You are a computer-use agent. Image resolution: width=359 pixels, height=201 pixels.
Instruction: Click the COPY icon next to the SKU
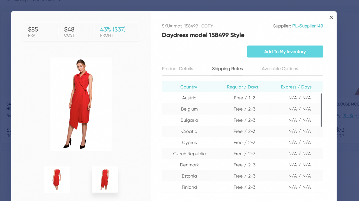click(x=207, y=26)
